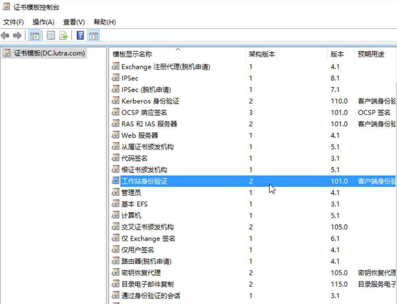Toggle the show/hide console tree icon
The width and height of the screenshot is (397, 304).
pyautogui.click(x=35, y=35)
